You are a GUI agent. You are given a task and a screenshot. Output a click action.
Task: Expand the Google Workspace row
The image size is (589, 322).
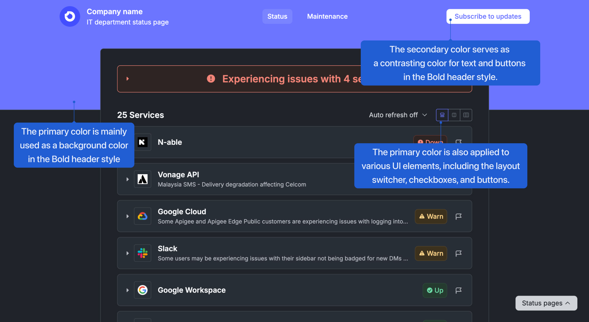click(128, 290)
